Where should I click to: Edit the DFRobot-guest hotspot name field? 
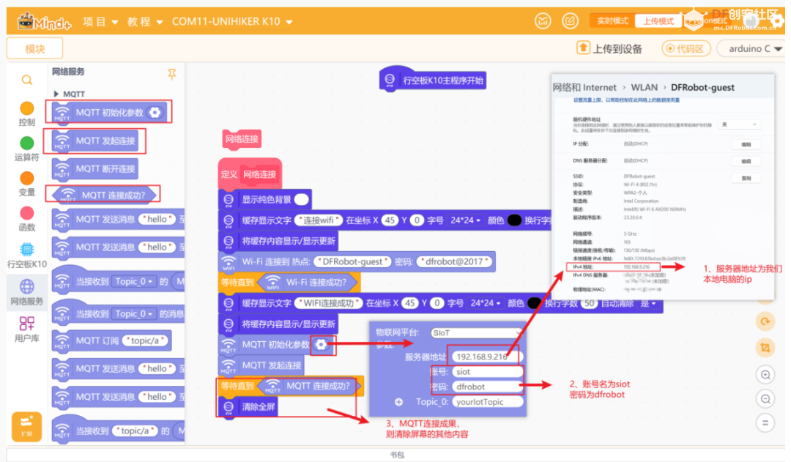pos(352,262)
